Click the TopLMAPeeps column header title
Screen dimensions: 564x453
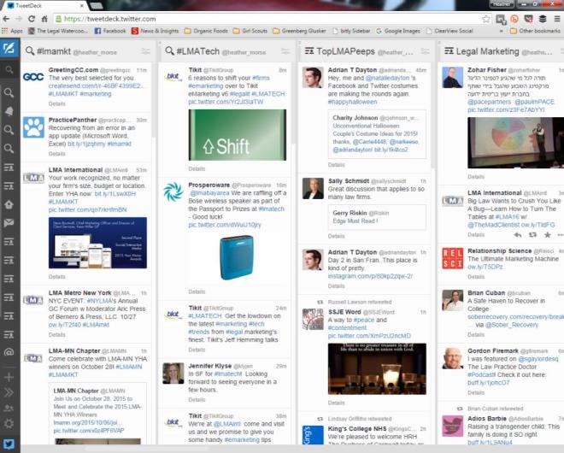(346, 51)
